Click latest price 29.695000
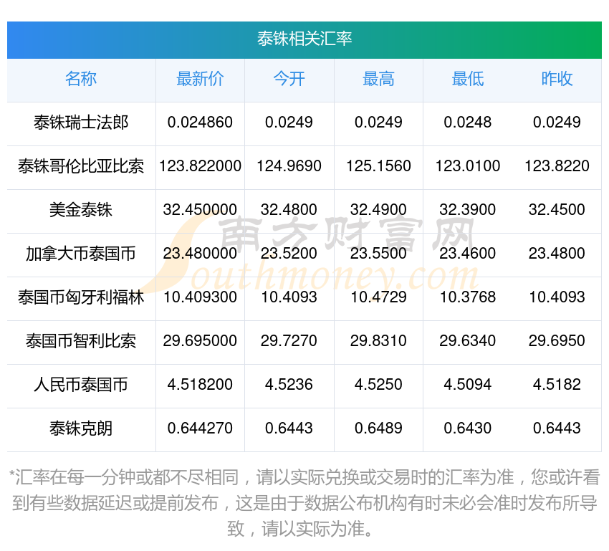This screenshot has width=609, height=551. click(x=200, y=341)
